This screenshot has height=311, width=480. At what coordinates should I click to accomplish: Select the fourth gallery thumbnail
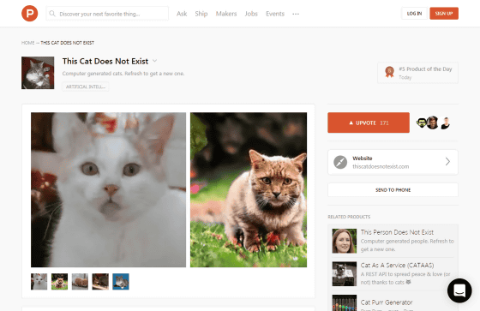(100, 282)
